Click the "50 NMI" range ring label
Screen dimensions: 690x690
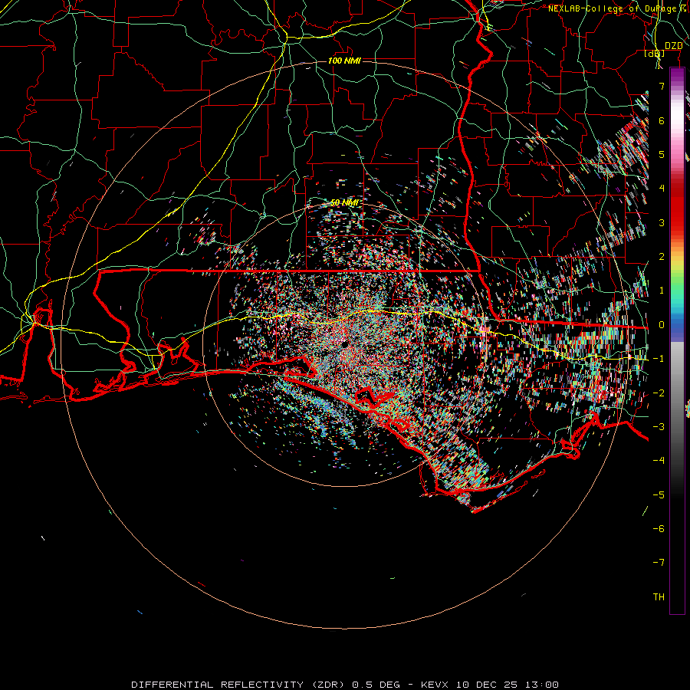point(344,203)
